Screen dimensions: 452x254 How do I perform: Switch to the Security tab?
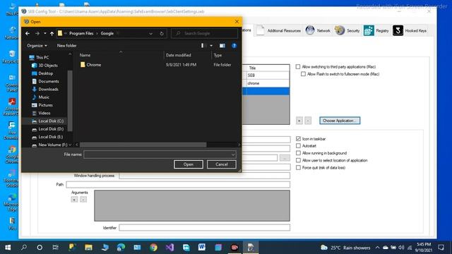[347, 30]
